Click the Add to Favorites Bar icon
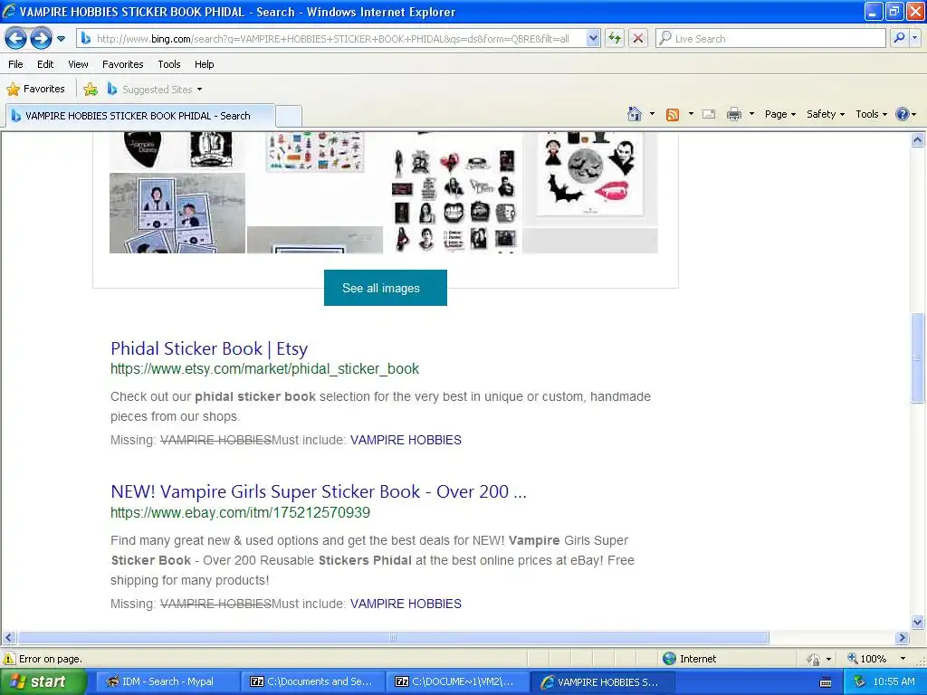The image size is (927, 695). click(x=91, y=90)
